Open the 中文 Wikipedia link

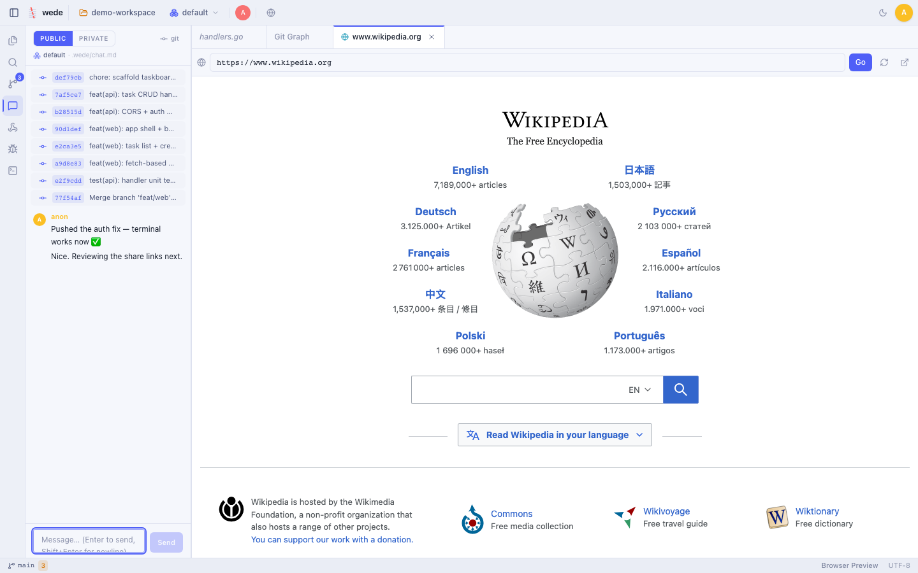pos(435,295)
